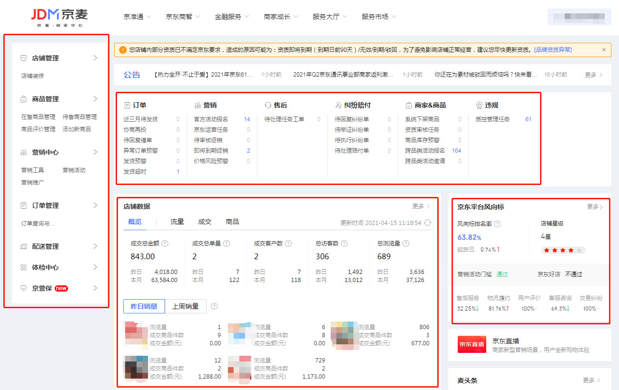Click 更多 in 店铺数据 panel
The width and height of the screenshot is (619, 390).
point(421,206)
